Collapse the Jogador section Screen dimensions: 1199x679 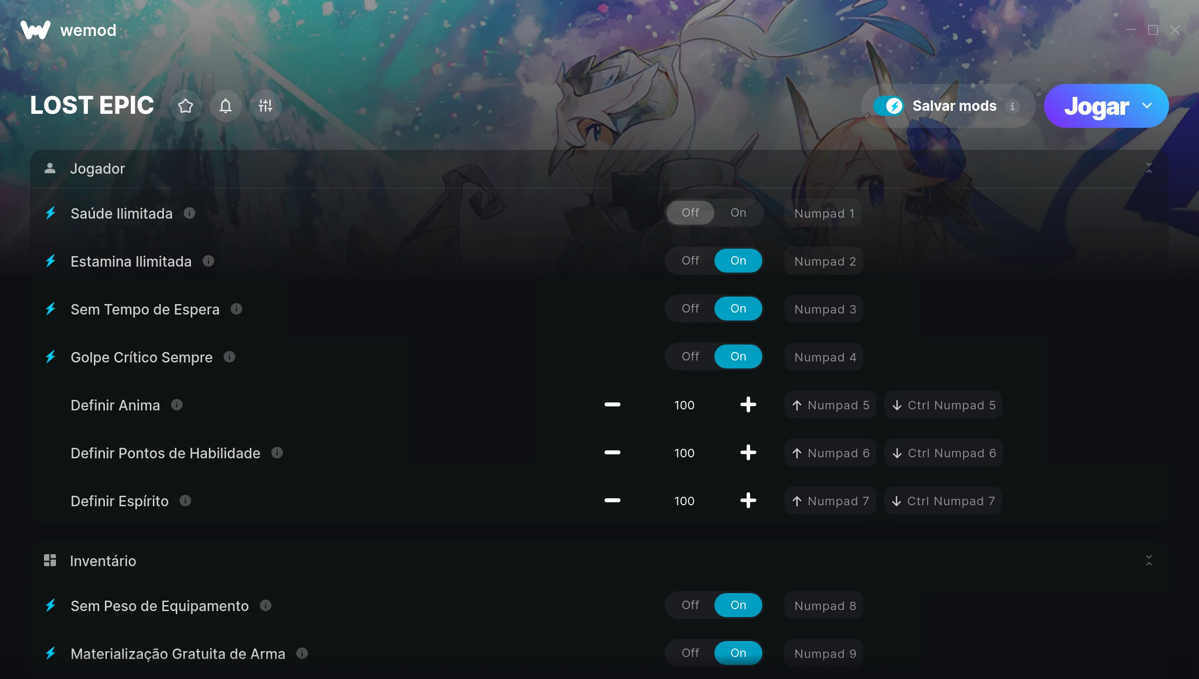click(1149, 168)
